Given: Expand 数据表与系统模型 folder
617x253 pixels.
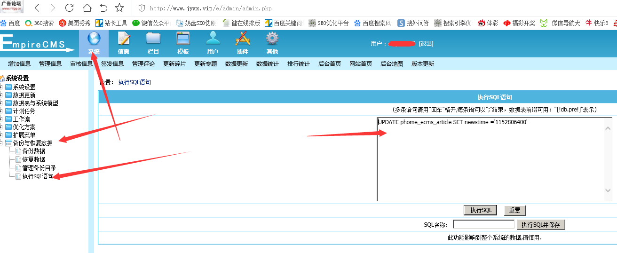Looking at the screenshot, I should (2, 103).
